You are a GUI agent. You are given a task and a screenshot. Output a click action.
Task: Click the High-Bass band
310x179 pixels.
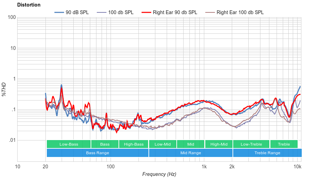(x=134, y=144)
